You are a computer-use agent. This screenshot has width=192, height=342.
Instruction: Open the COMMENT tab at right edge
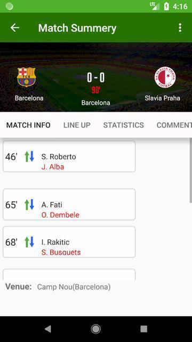pyautogui.click(x=174, y=125)
